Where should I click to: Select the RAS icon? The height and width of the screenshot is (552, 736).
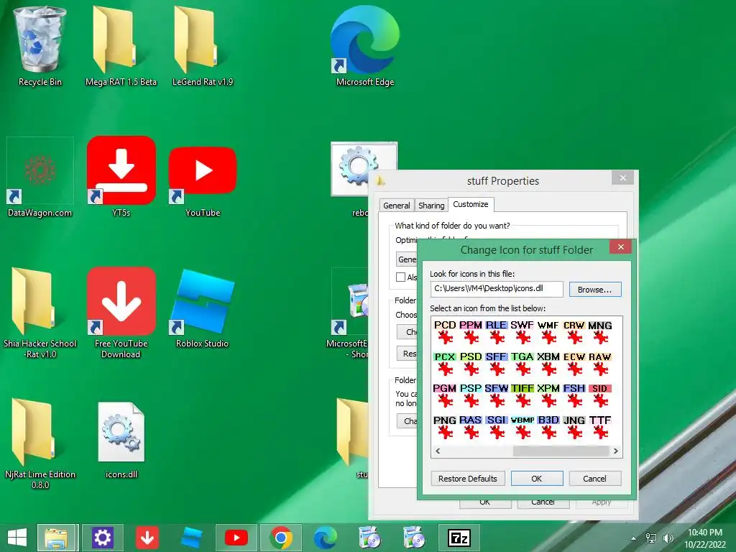click(470, 427)
